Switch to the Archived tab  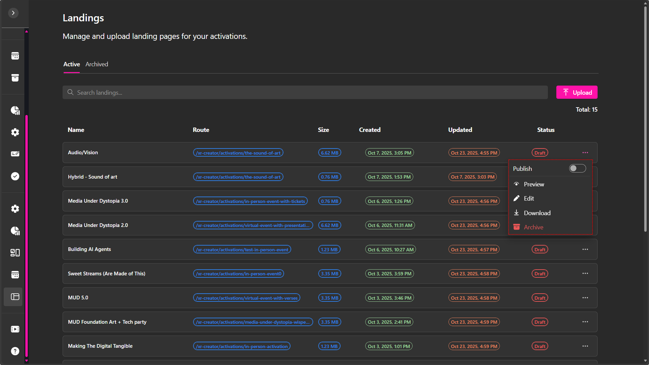click(x=97, y=64)
